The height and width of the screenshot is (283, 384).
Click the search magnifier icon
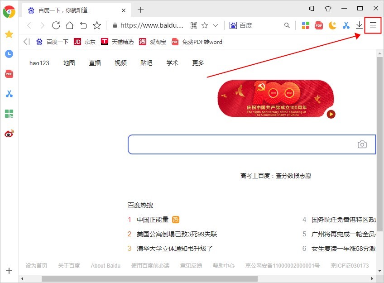tap(287, 25)
